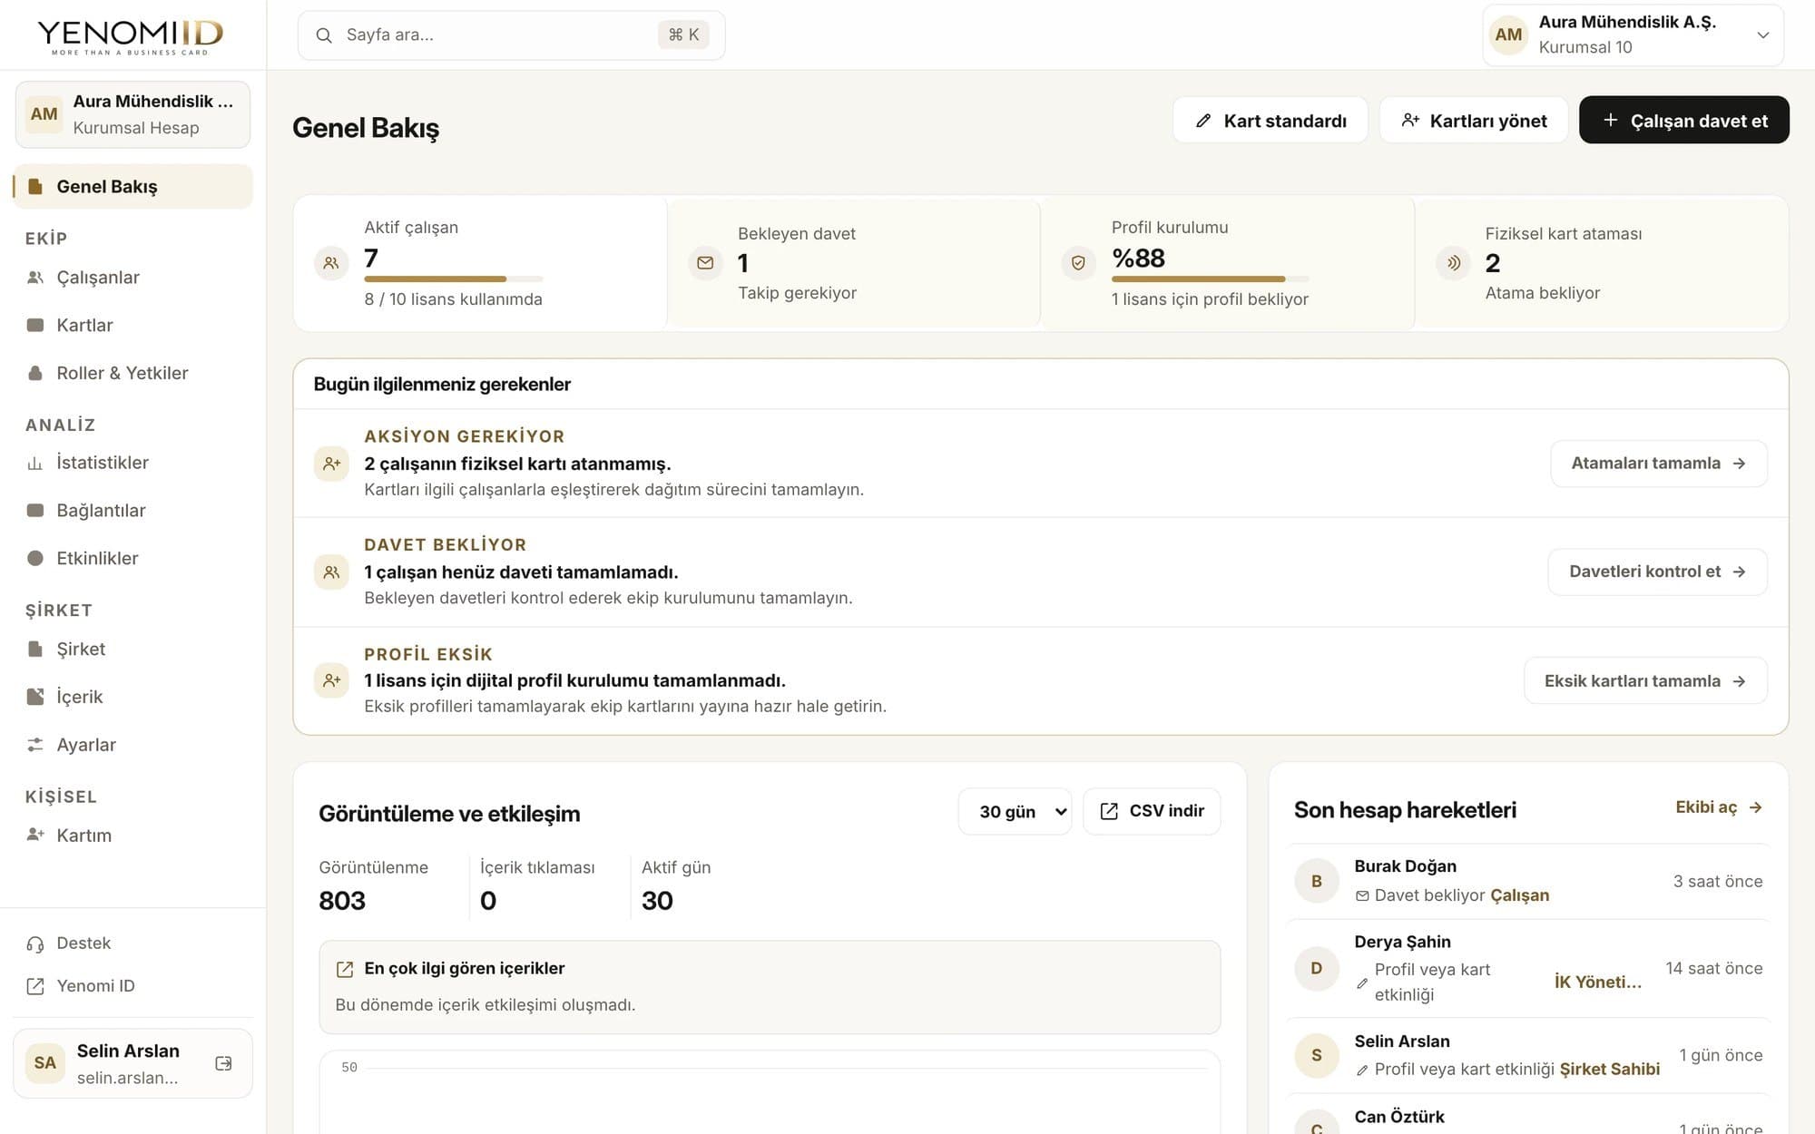Click the Fiziksel kart ataması NFC icon
This screenshot has height=1134, width=1815.
tap(1453, 263)
